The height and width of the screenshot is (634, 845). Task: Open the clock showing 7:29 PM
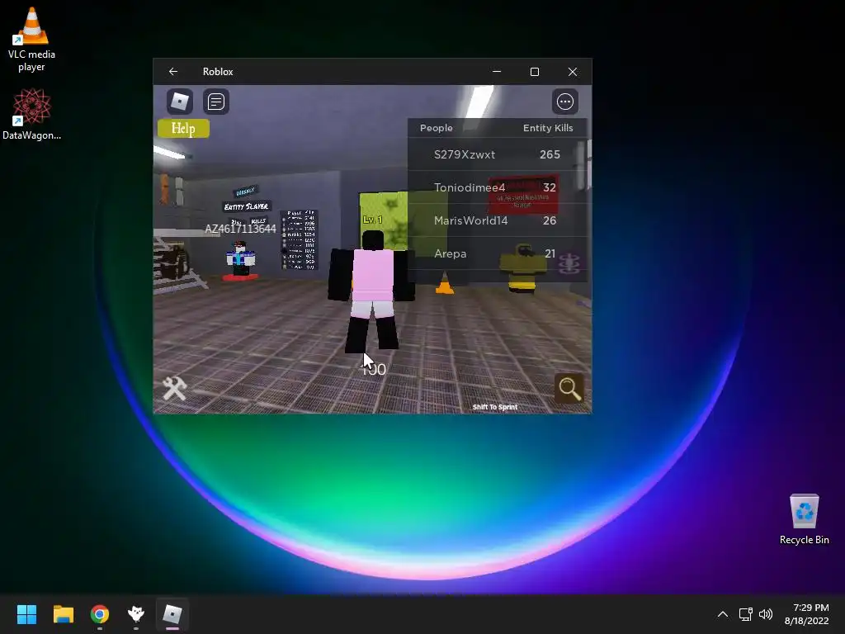click(807, 614)
